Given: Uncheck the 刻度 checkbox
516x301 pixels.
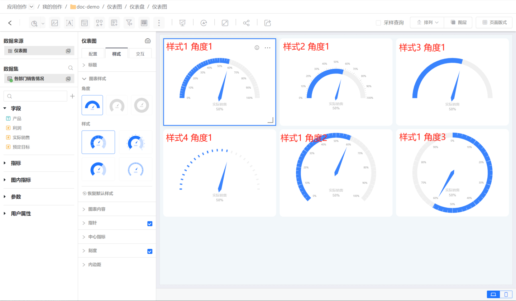Looking at the screenshot, I should 150,251.
